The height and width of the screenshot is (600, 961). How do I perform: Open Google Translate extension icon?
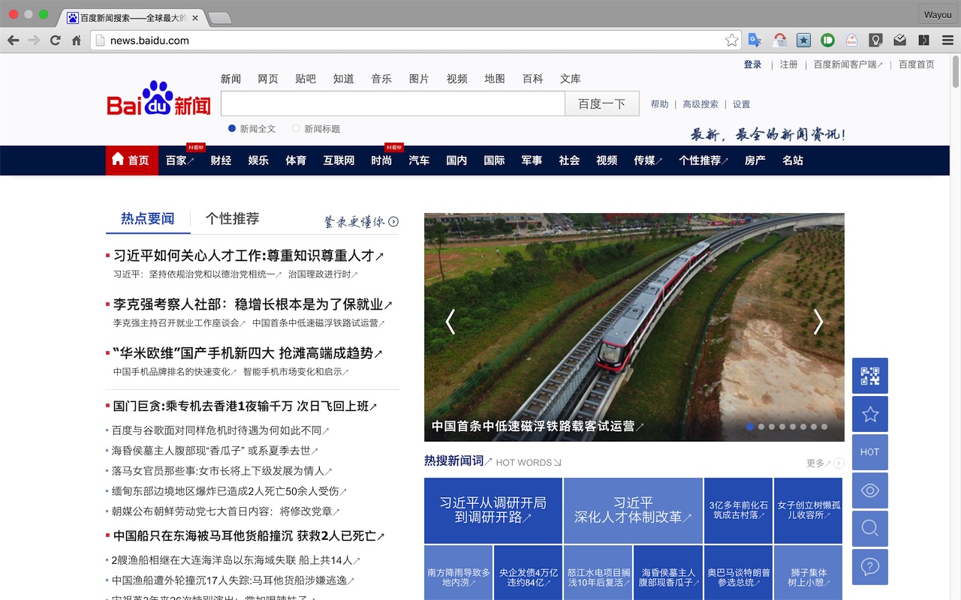755,40
